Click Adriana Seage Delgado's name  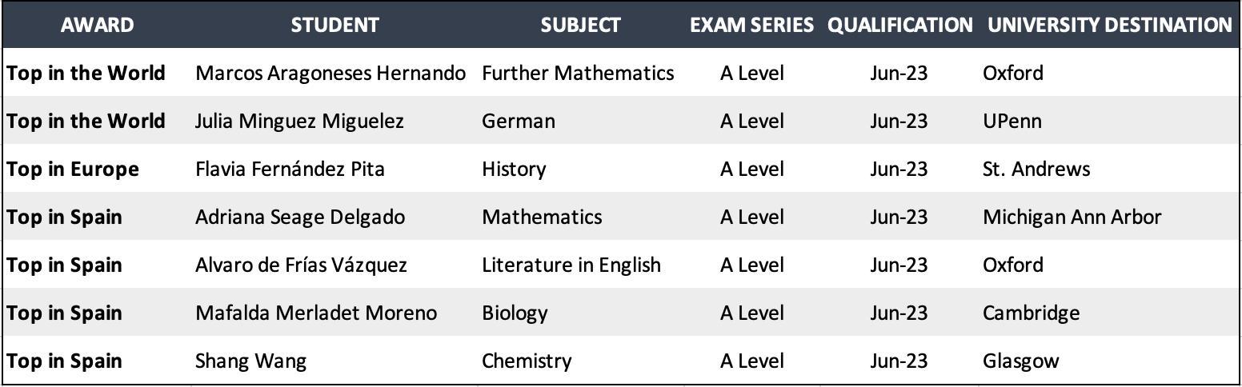(x=300, y=217)
